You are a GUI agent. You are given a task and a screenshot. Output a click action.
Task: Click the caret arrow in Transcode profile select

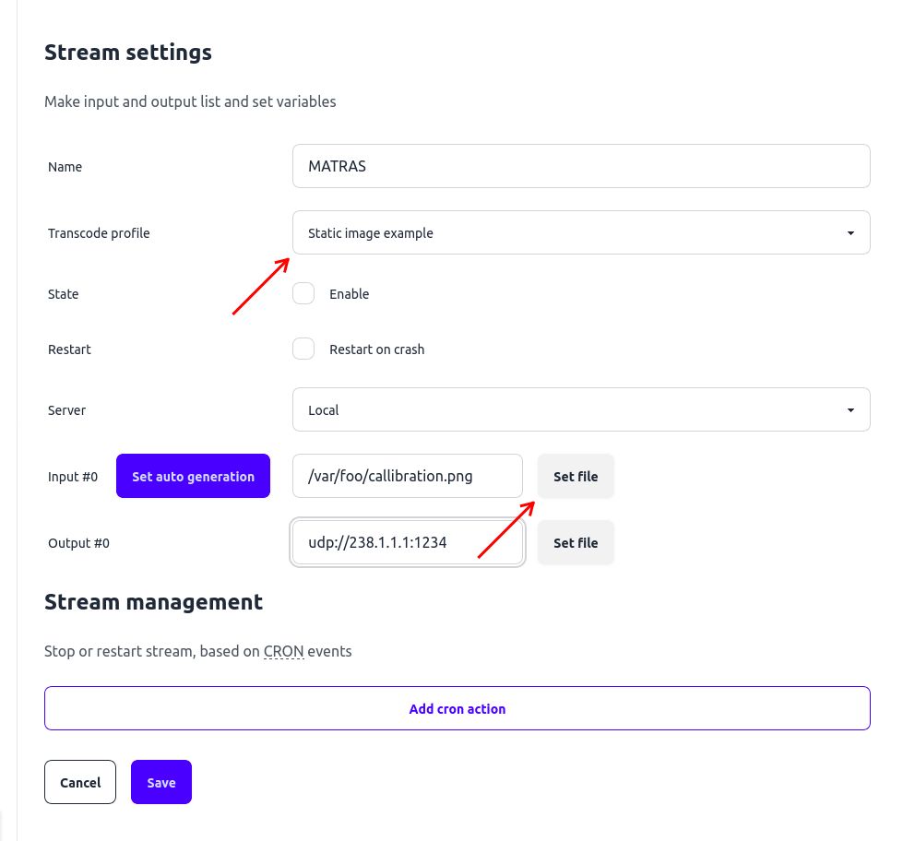pyautogui.click(x=850, y=233)
